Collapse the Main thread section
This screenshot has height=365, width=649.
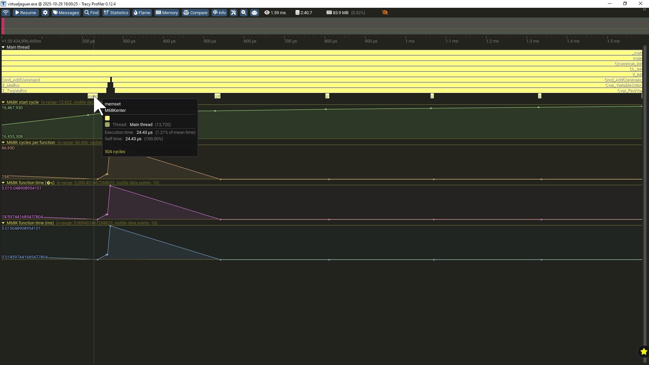point(3,47)
